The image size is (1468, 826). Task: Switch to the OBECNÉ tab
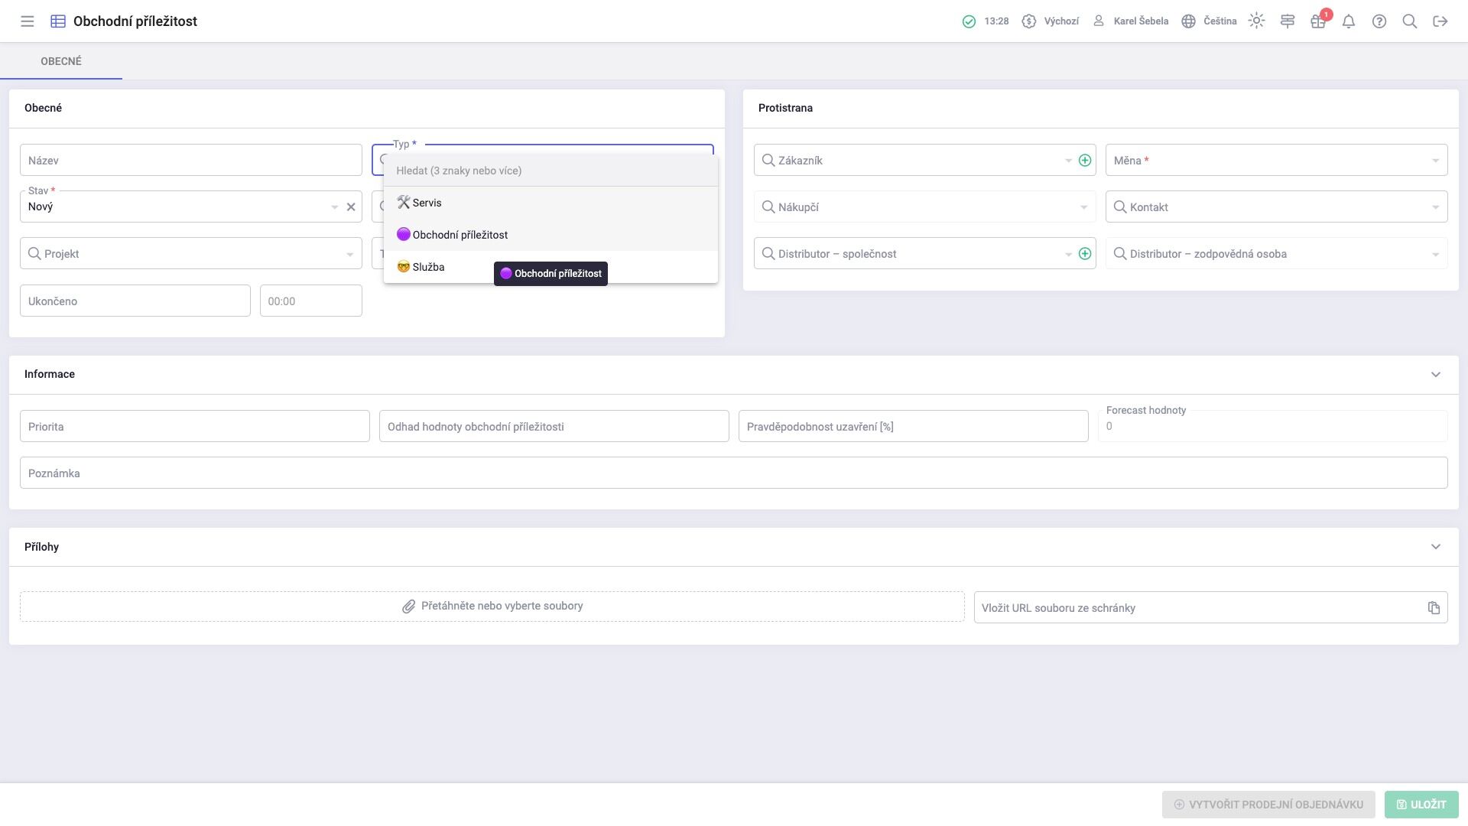click(61, 61)
